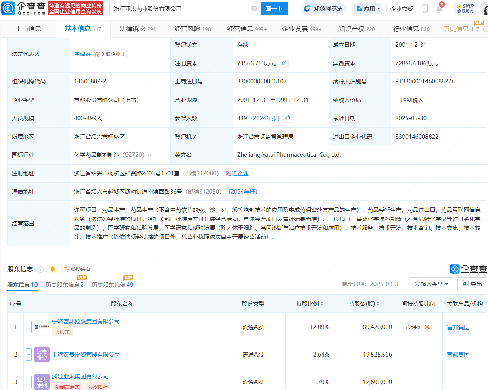
Task: Expand the row for 宁波富邦控股集团有限公司
Action: click(x=29, y=327)
